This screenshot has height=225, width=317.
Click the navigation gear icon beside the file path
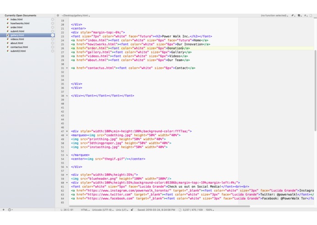point(58,15)
